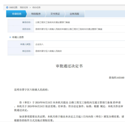Click the 事项名称 label cell

click(21, 22)
